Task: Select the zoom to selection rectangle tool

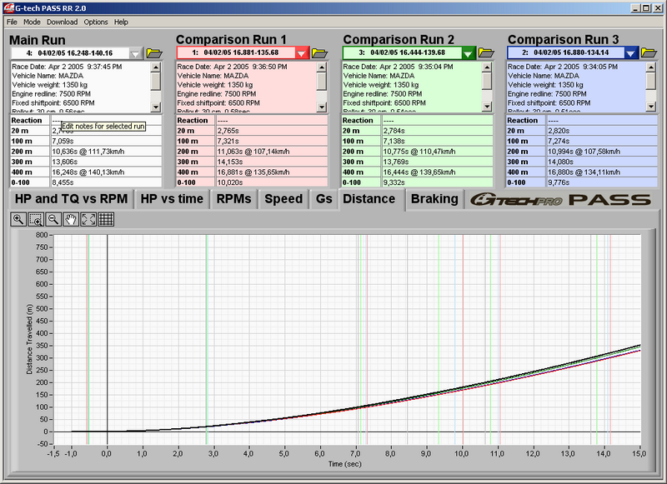Action: [36, 219]
